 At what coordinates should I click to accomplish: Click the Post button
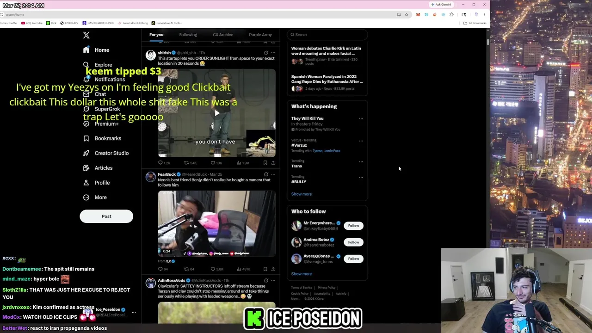click(x=106, y=216)
